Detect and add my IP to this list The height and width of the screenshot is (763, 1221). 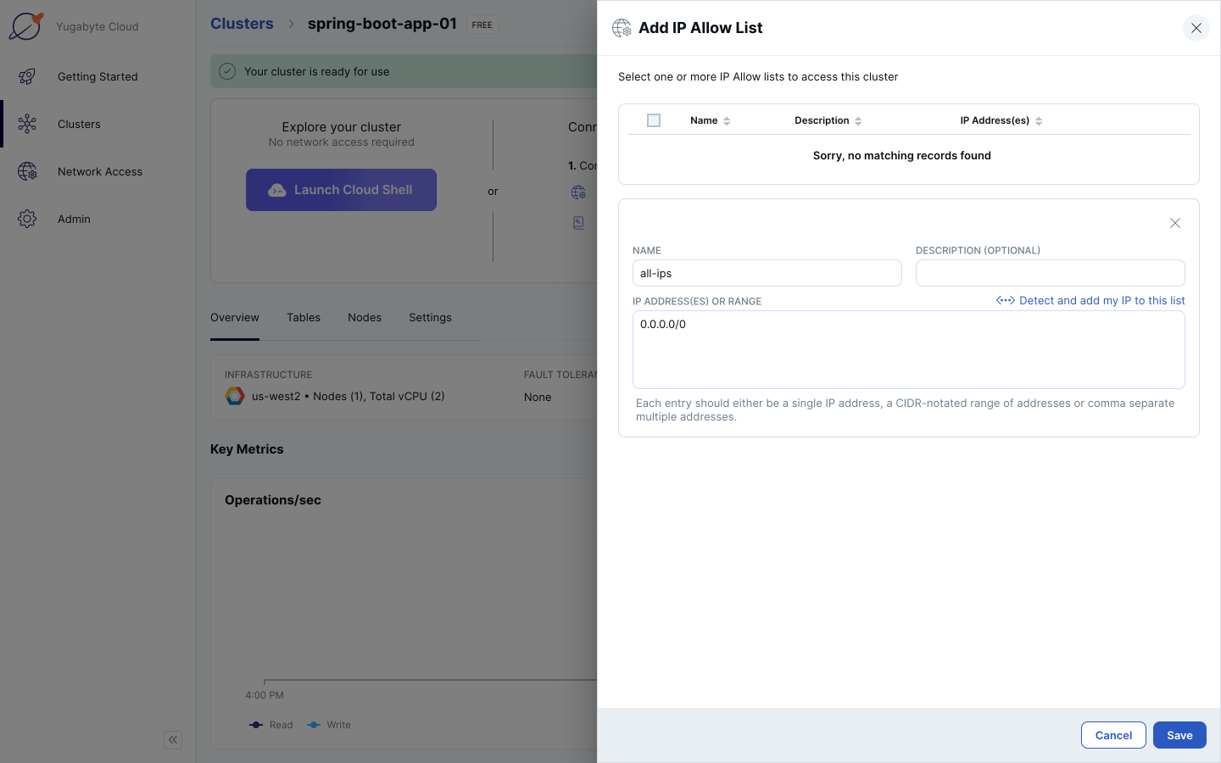point(1090,300)
